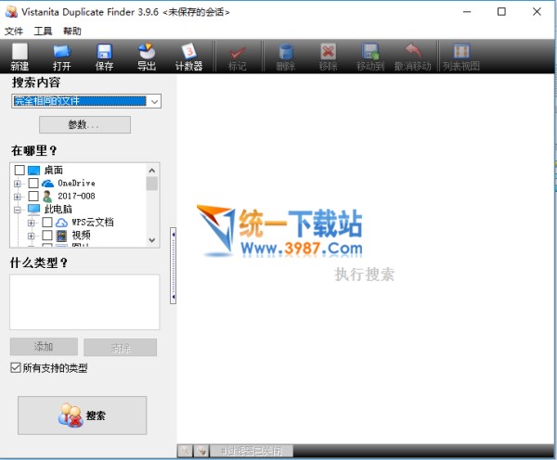
Task: Click inside the 什么类型 file type list box
Action: [84, 302]
